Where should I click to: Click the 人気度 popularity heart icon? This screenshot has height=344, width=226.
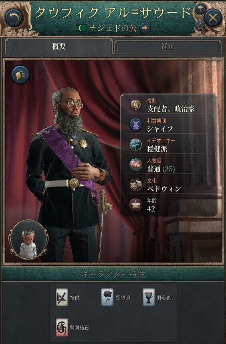coord(135,165)
